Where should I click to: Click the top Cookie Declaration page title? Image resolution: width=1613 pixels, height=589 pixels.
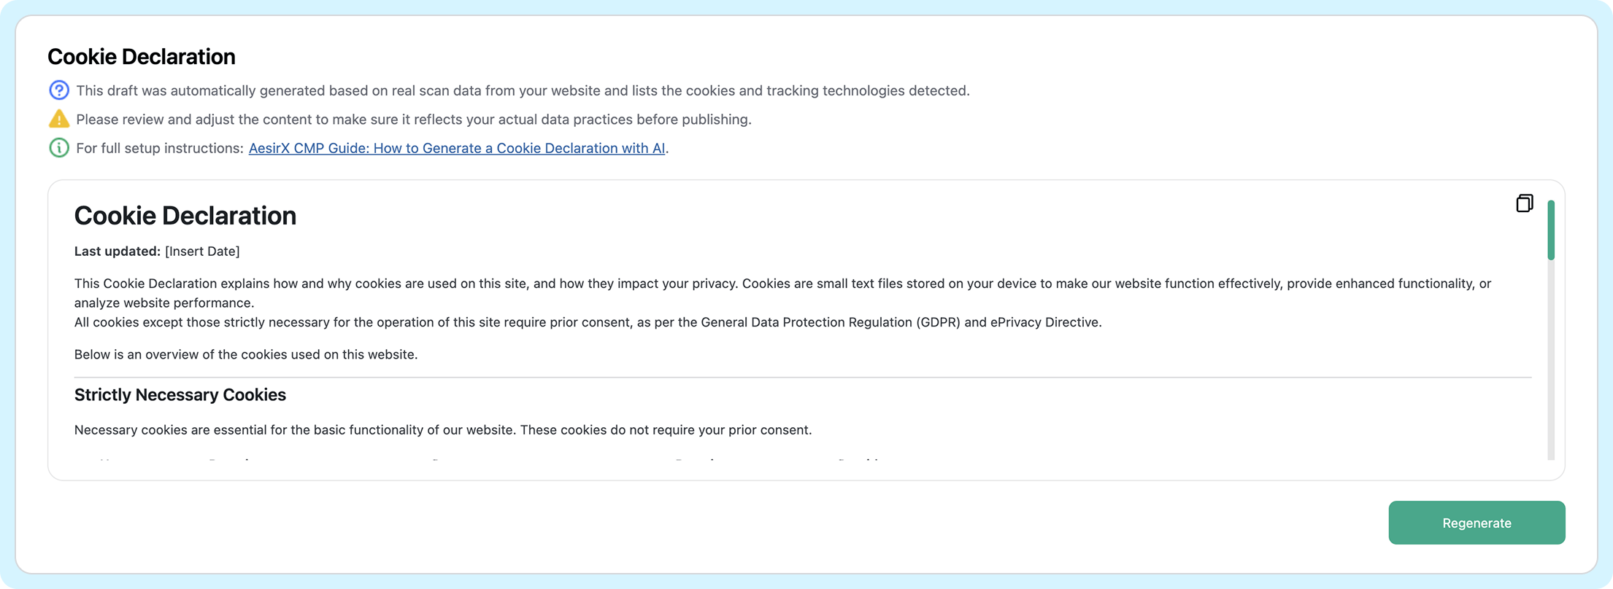point(142,57)
